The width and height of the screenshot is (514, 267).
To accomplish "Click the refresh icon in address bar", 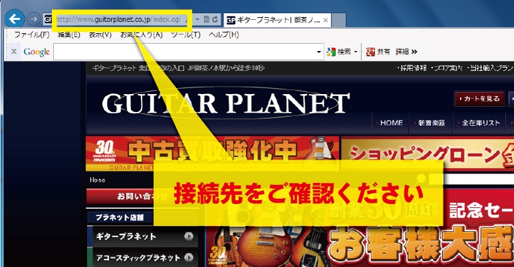I will pyautogui.click(x=215, y=19).
